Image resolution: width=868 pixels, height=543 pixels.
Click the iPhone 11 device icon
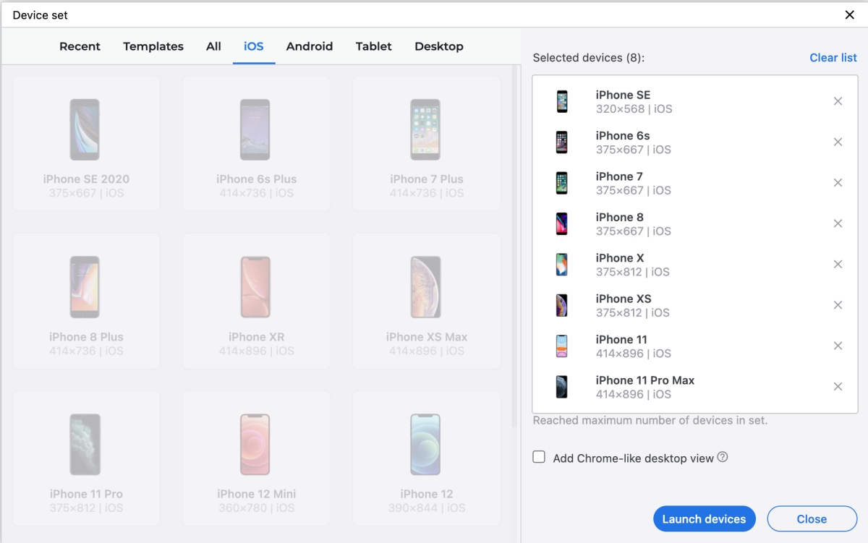tap(562, 346)
